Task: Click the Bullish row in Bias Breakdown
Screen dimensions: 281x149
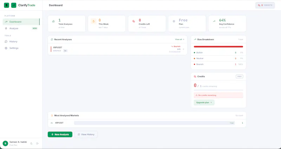Action: pos(218,53)
